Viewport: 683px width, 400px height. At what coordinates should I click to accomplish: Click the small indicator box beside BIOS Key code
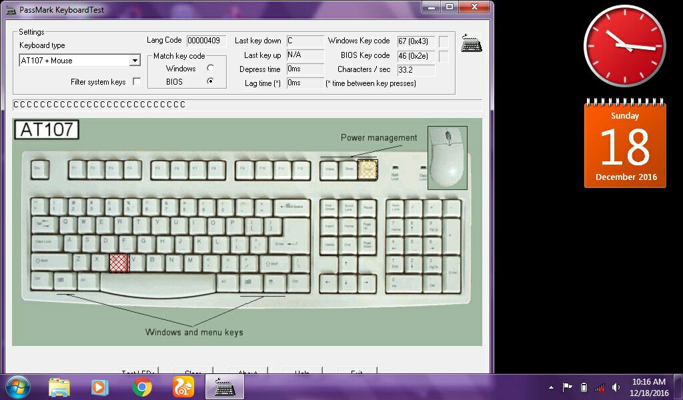click(444, 56)
